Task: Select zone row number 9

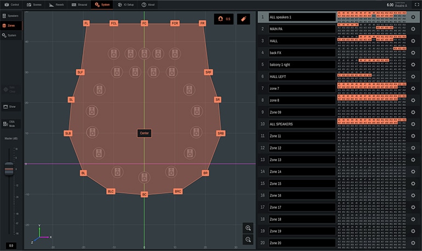Action: click(263, 112)
